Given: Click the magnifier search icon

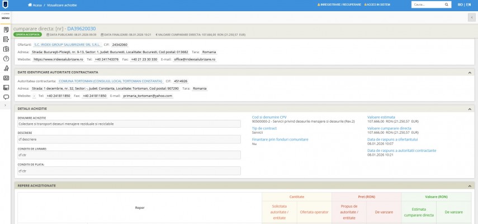Looking at the screenshot, I should pos(447,4).
